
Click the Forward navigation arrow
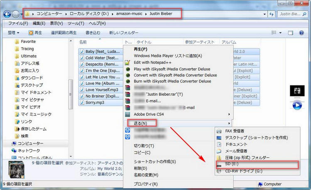[16, 14]
